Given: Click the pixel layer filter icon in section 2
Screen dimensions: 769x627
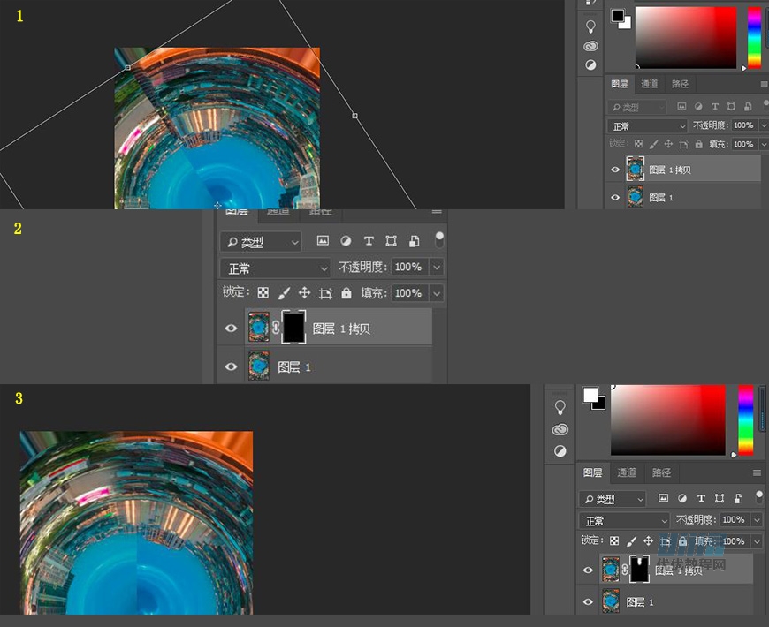Looking at the screenshot, I should click(x=323, y=241).
